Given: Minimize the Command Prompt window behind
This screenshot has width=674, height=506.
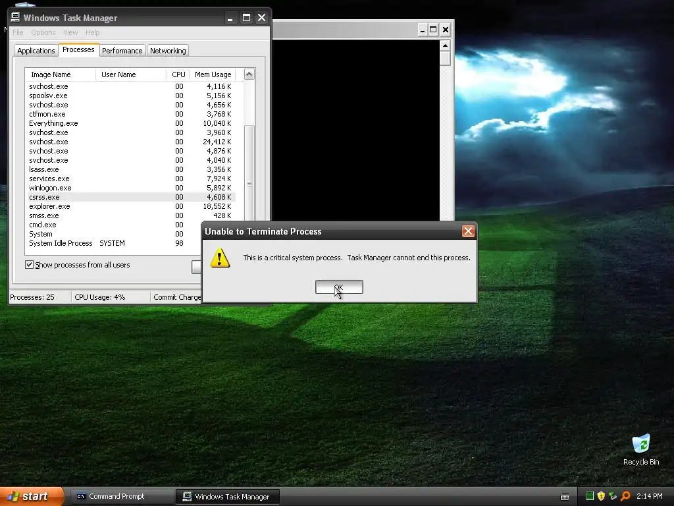Looking at the screenshot, I should [423, 30].
